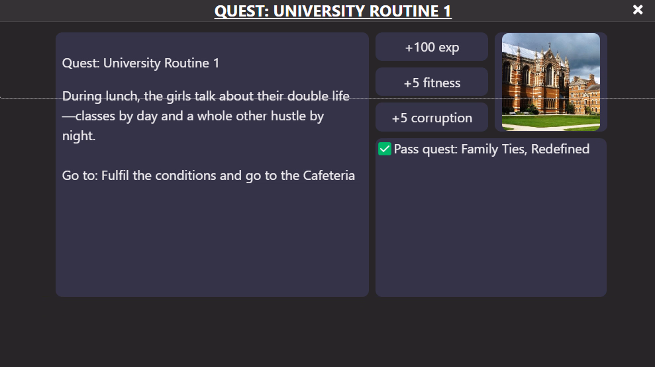Select the +5 corruption reward badge
655x367 pixels.
pyautogui.click(x=432, y=118)
